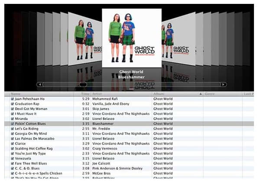Select the song You're Just My Type
Viewport: 260px width, 182px height.
pyautogui.click(x=30, y=153)
